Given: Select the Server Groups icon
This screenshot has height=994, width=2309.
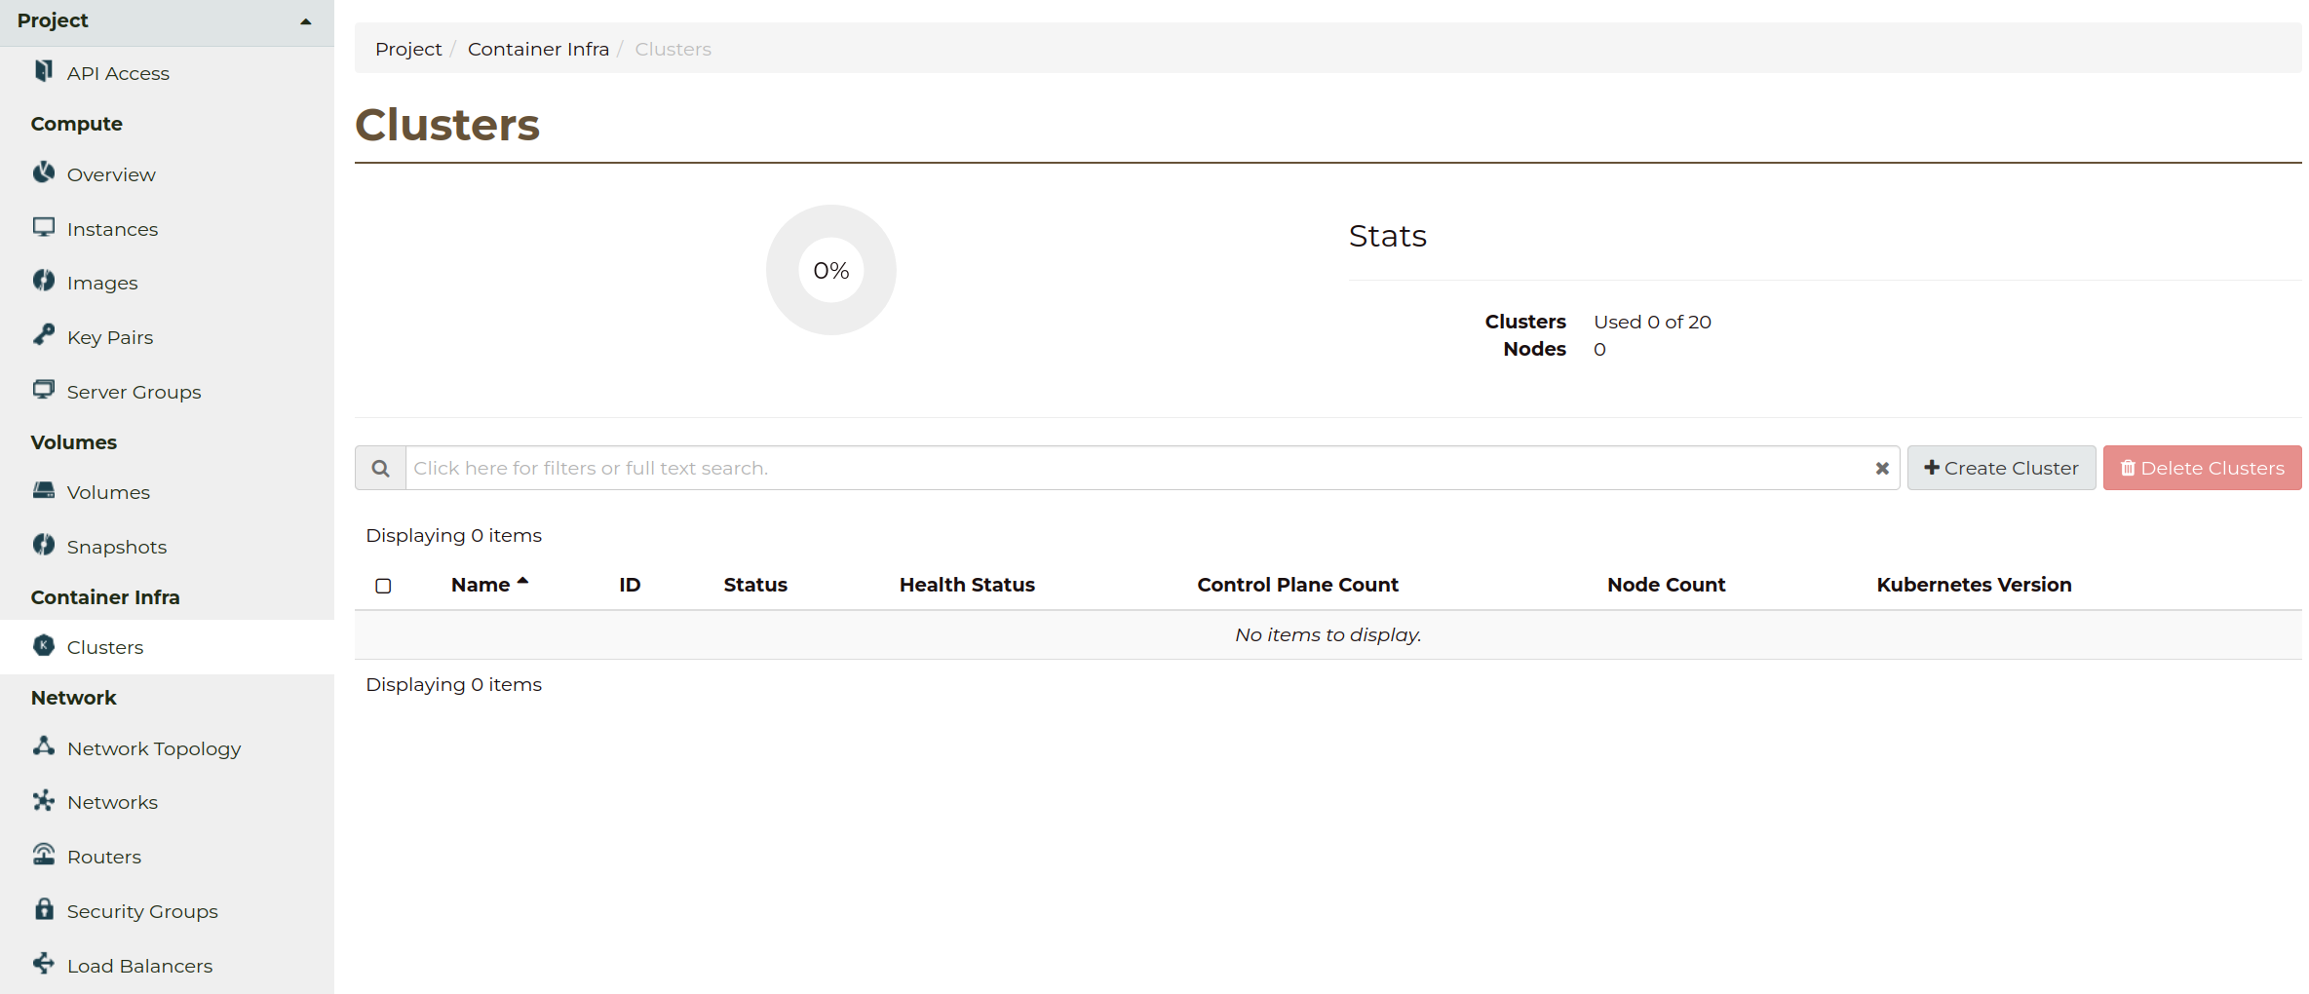Looking at the screenshot, I should (x=43, y=389).
